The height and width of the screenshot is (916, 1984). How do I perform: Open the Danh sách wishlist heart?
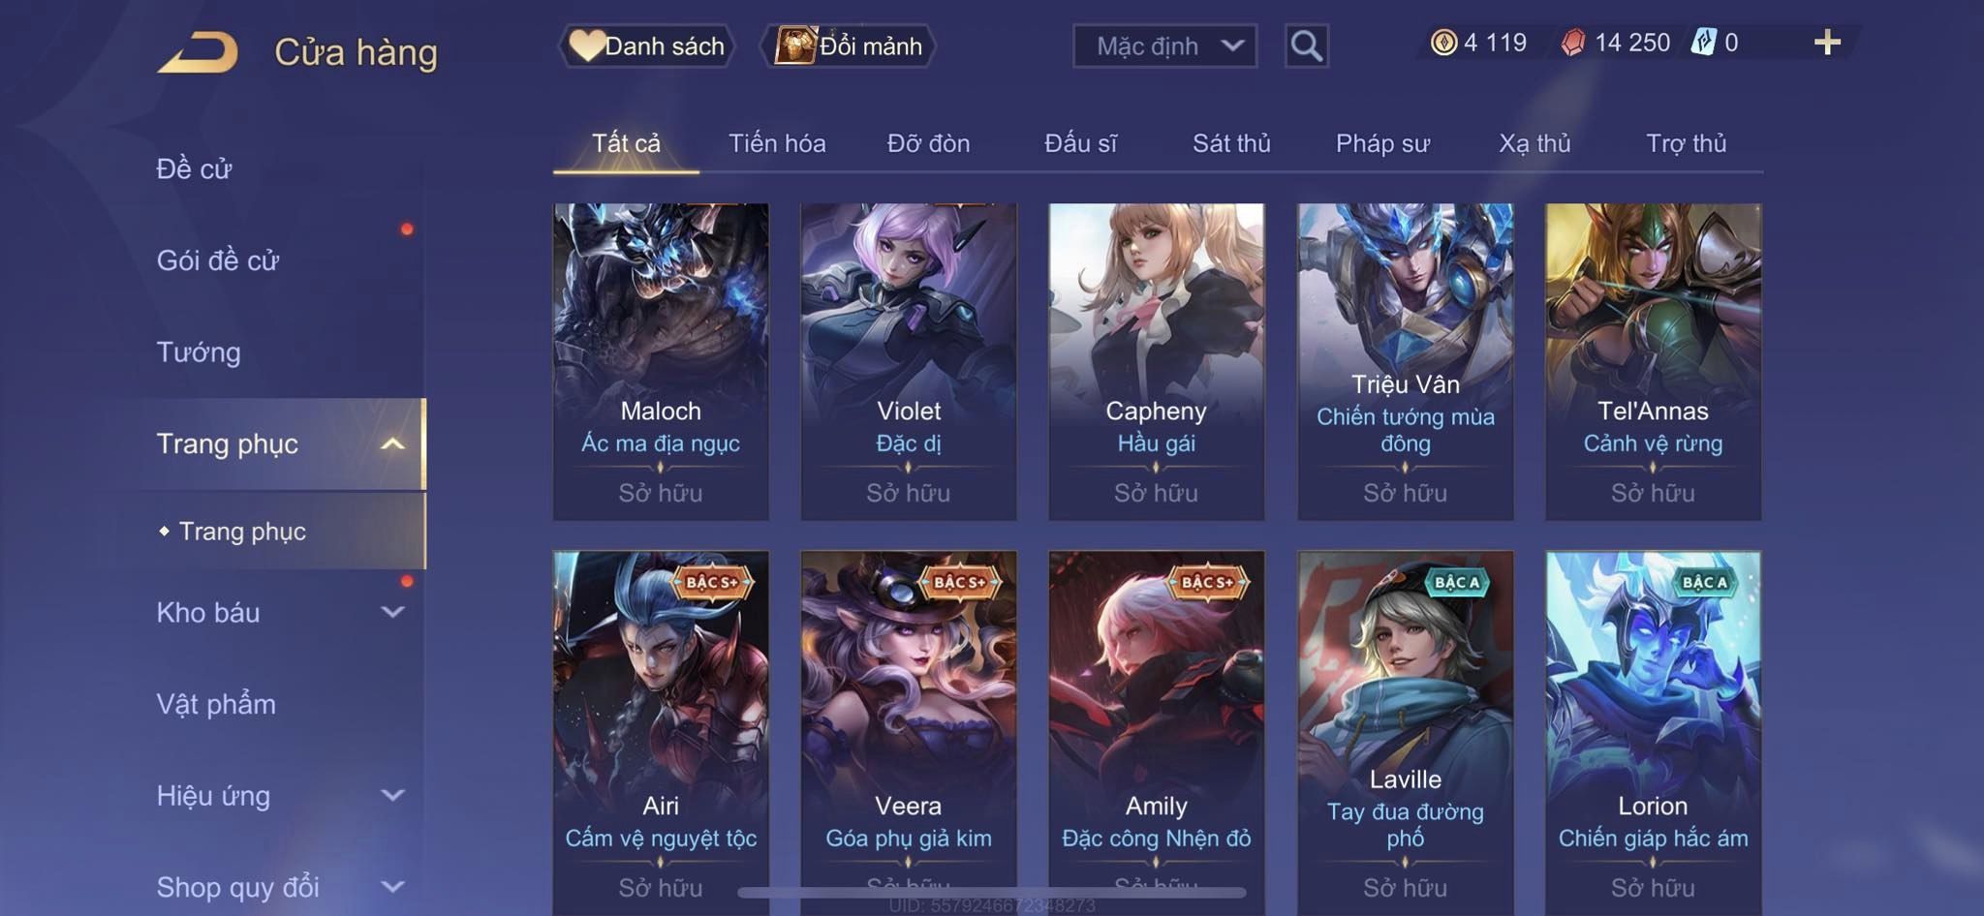pos(587,46)
